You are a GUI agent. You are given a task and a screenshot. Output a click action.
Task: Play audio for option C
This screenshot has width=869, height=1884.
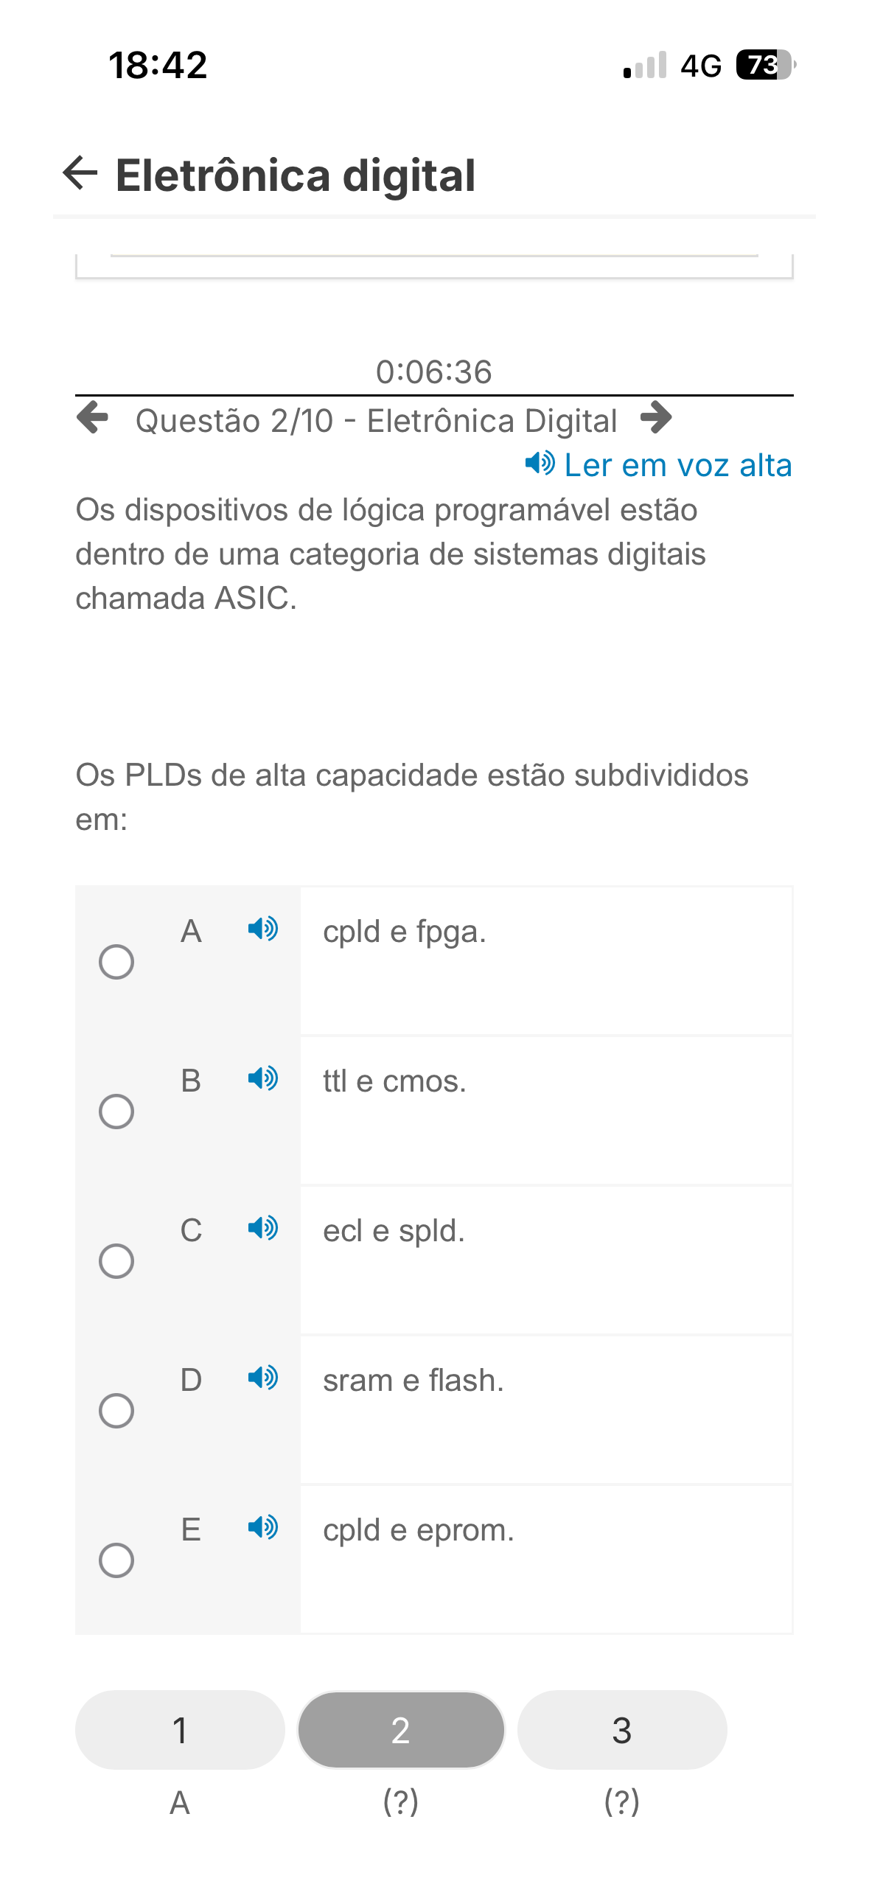point(262,1228)
